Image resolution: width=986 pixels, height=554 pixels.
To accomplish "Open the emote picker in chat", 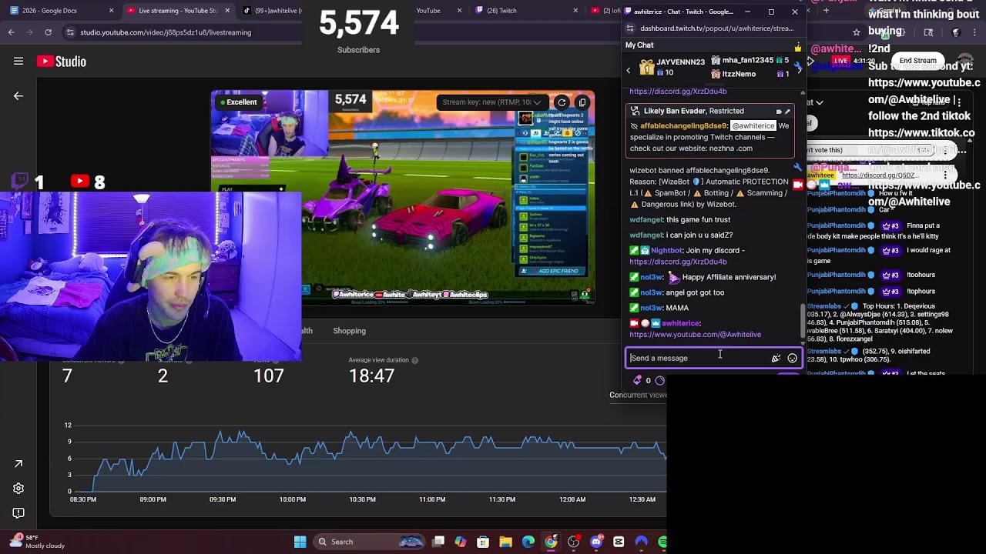I will click(x=792, y=358).
